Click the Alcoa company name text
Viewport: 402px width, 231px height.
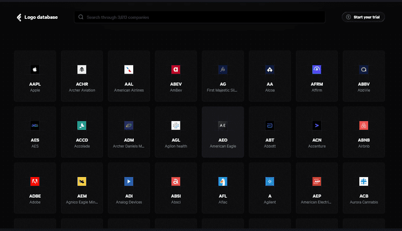(x=269, y=90)
